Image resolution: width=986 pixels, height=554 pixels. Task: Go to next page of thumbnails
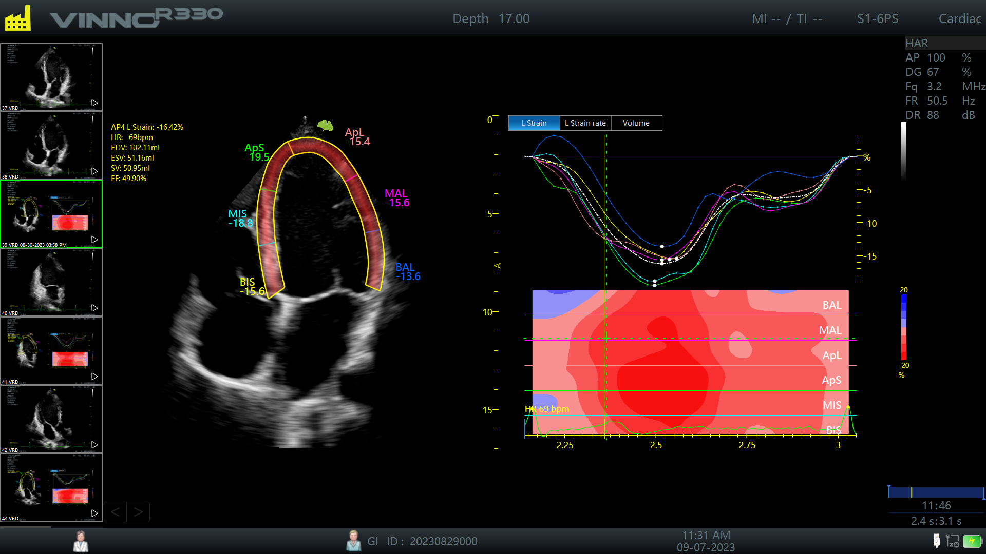pos(138,512)
